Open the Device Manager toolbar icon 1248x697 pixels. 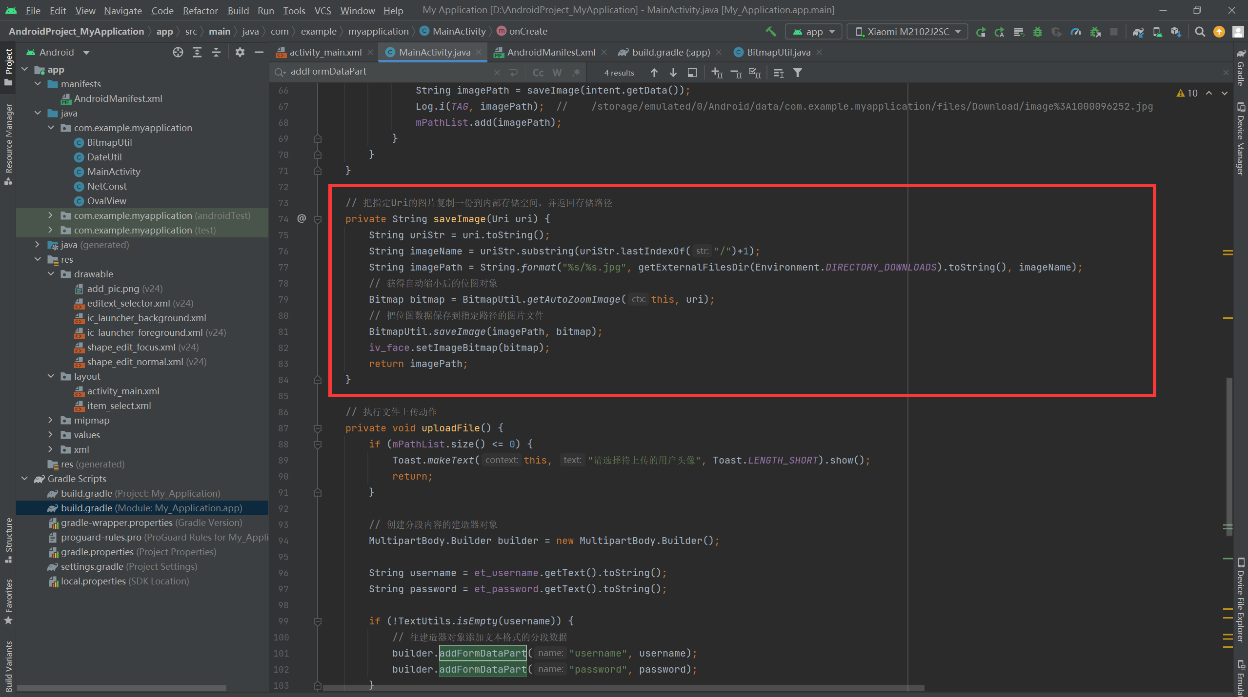coord(1157,32)
